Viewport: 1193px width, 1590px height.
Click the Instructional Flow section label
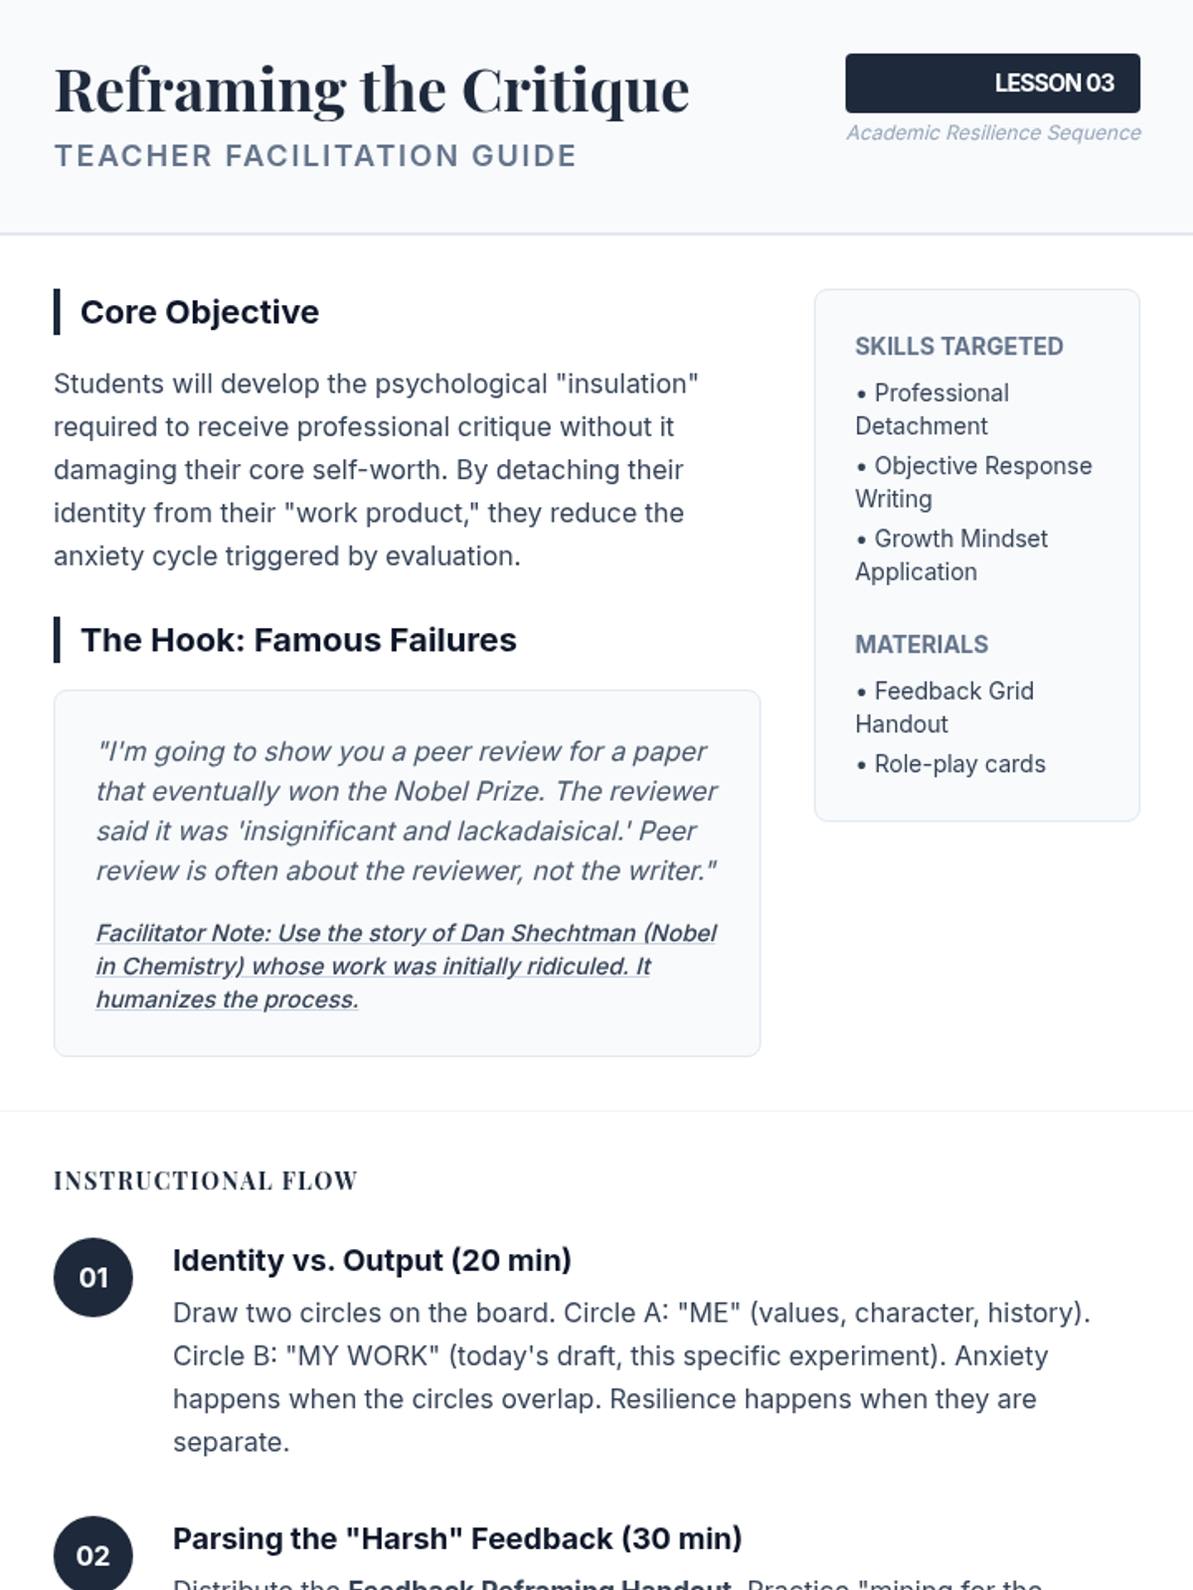(x=206, y=1181)
